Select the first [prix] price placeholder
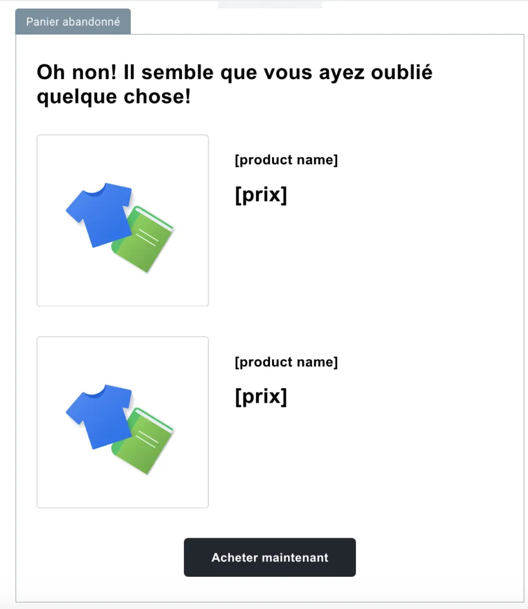Screen dimensions: 528x609 click(x=261, y=194)
